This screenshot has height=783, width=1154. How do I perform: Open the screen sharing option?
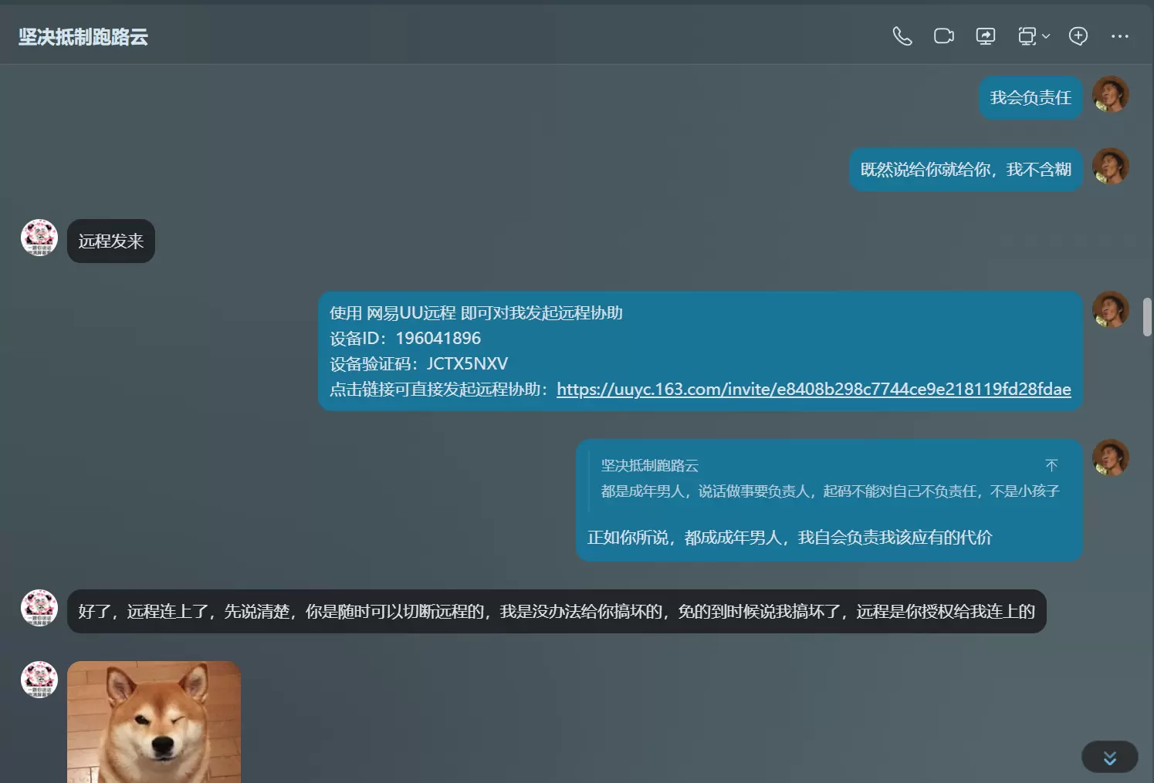point(986,36)
